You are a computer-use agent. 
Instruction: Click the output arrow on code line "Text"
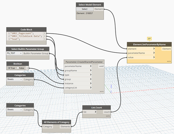tap(45, 39)
